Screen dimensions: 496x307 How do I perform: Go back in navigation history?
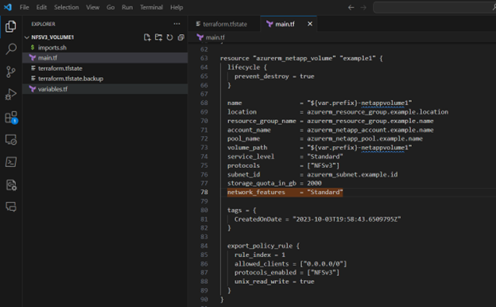(351, 7)
